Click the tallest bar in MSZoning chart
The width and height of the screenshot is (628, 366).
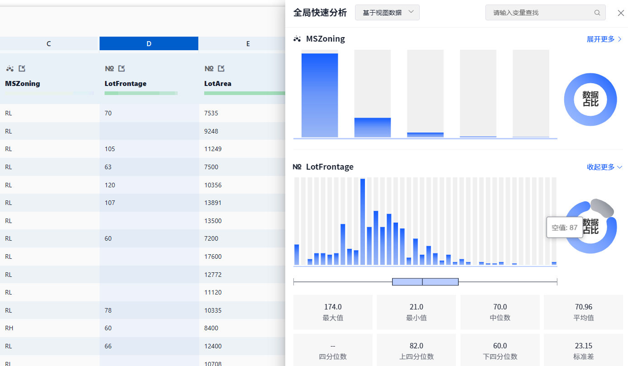pos(320,95)
